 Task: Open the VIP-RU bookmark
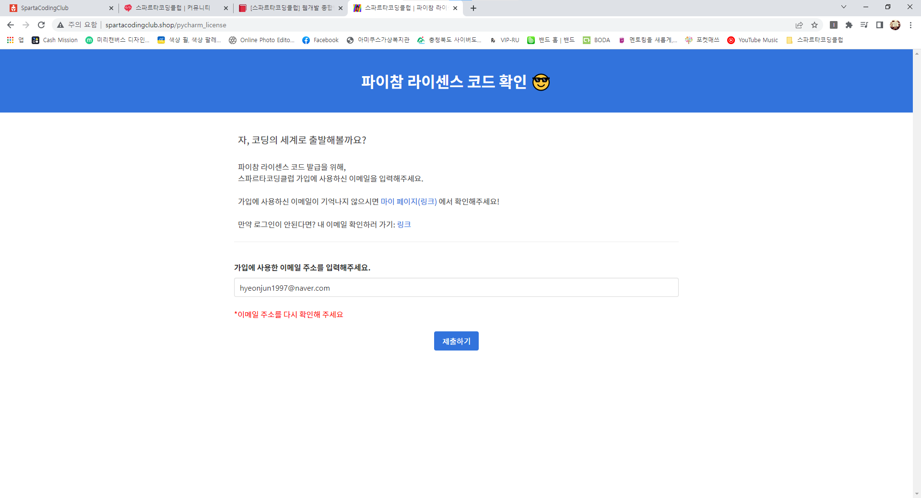click(505, 40)
